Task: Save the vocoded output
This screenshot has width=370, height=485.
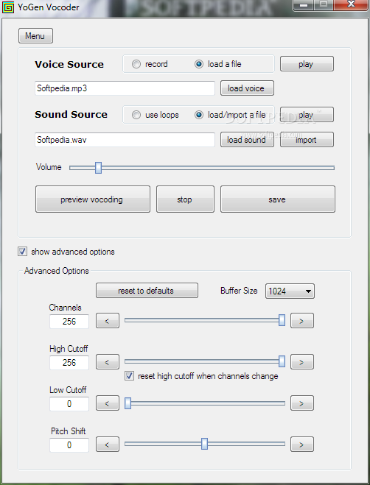Action: coord(278,199)
